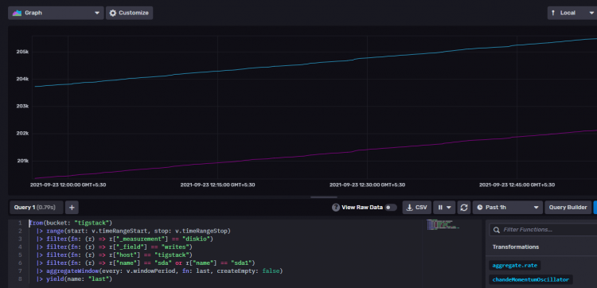
Task: Open the Local timezone dropdown
Action: 572,13
